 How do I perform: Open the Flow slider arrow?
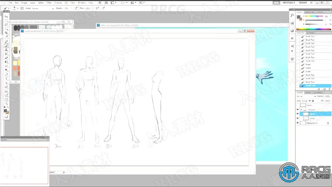[92, 8]
